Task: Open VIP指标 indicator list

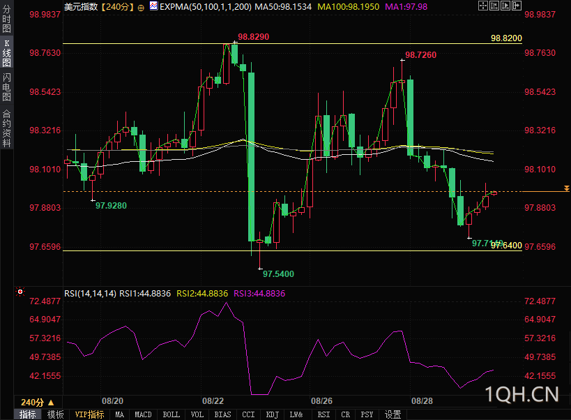Action: pyautogui.click(x=89, y=414)
